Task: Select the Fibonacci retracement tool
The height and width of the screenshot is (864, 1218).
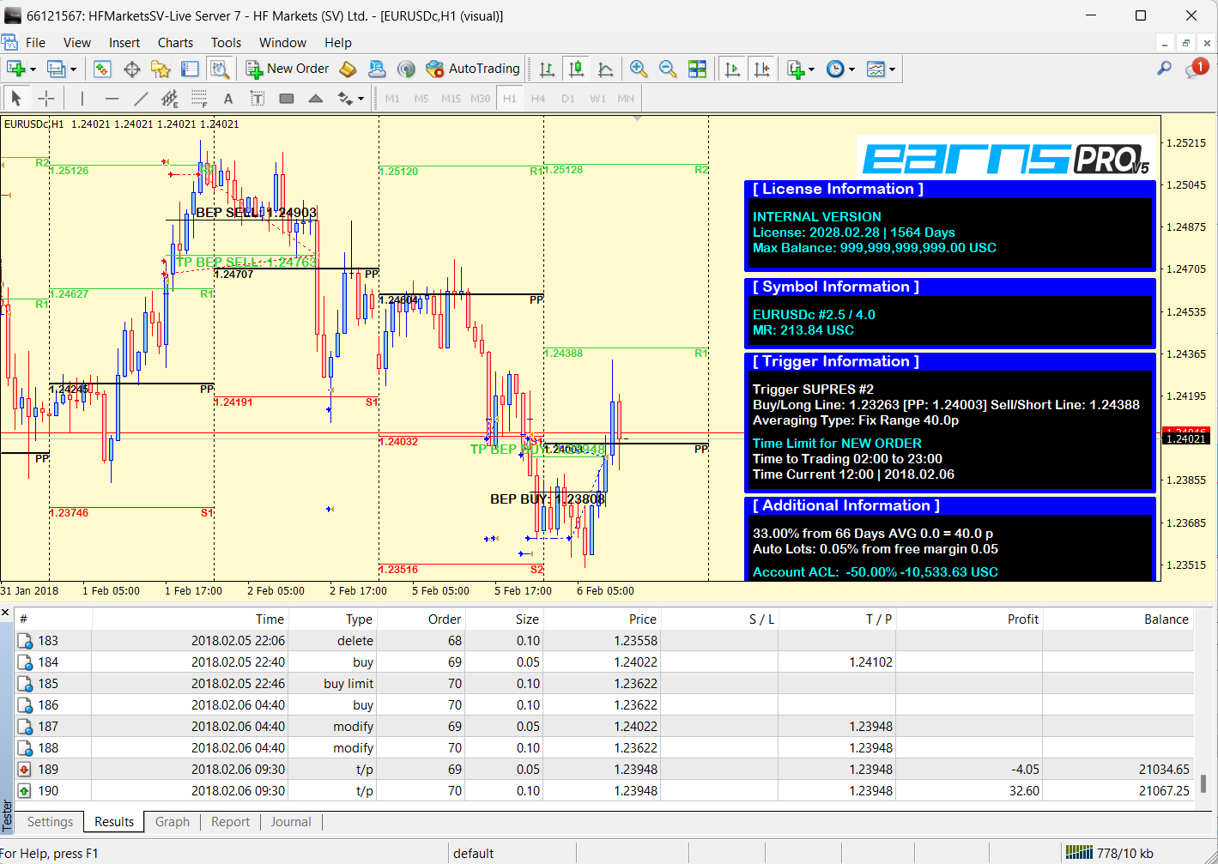Action: point(199,99)
